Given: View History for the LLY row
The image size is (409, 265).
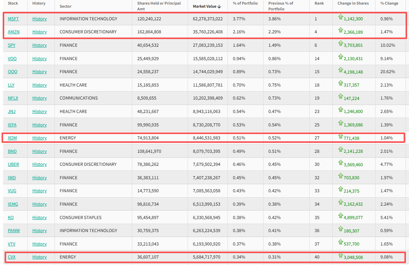Looking at the screenshot, I should 40,85.
